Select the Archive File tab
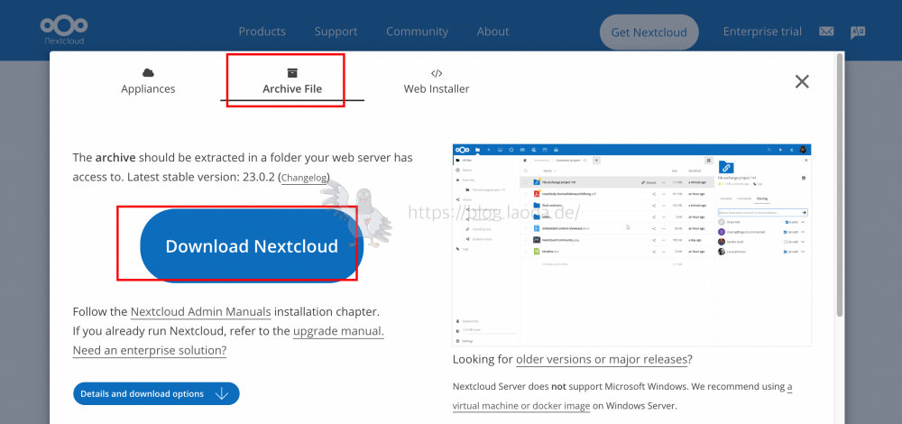The height and width of the screenshot is (424, 902). (292, 82)
